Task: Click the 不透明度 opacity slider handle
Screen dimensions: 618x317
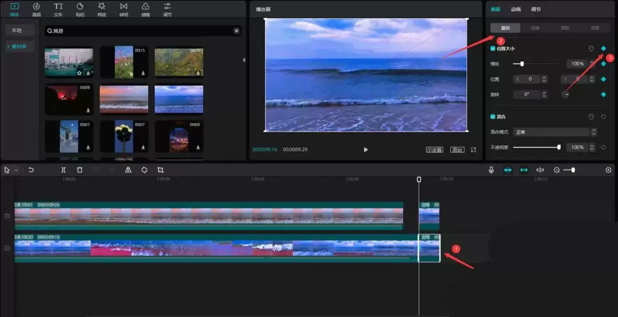Action: coord(558,147)
